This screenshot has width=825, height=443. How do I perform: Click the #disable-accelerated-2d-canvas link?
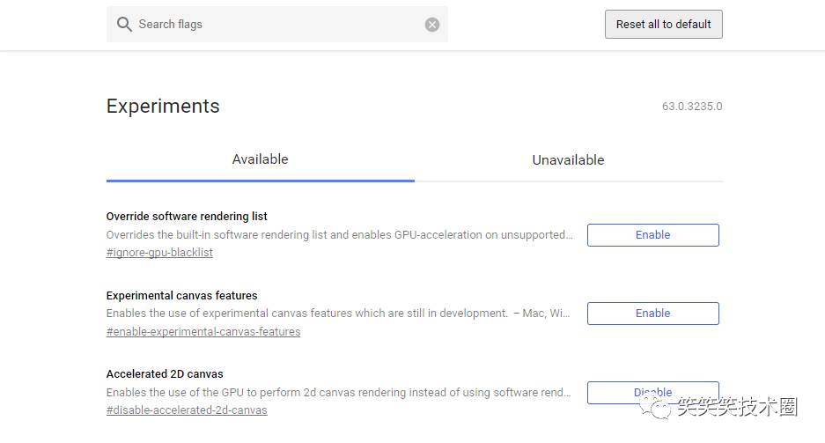187,410
